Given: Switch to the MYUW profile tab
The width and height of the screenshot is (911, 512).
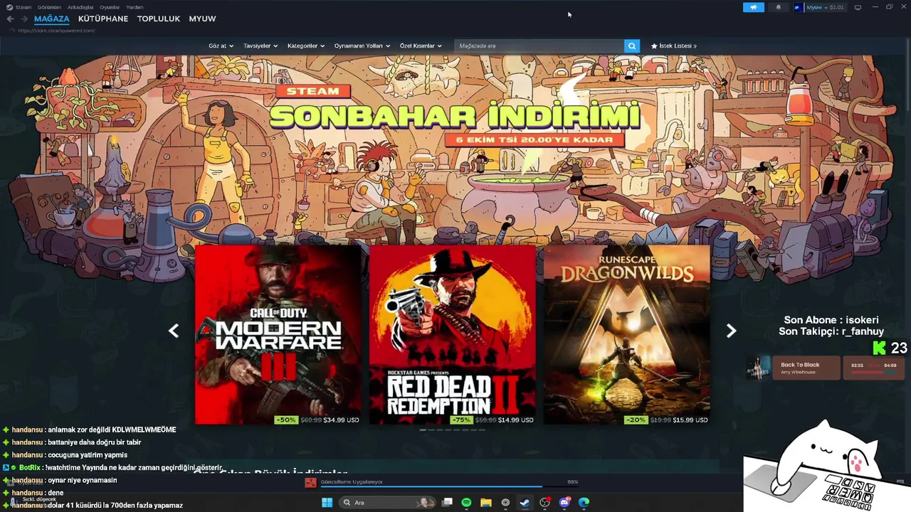Looking at the screenshot, I should pos(202,19).
